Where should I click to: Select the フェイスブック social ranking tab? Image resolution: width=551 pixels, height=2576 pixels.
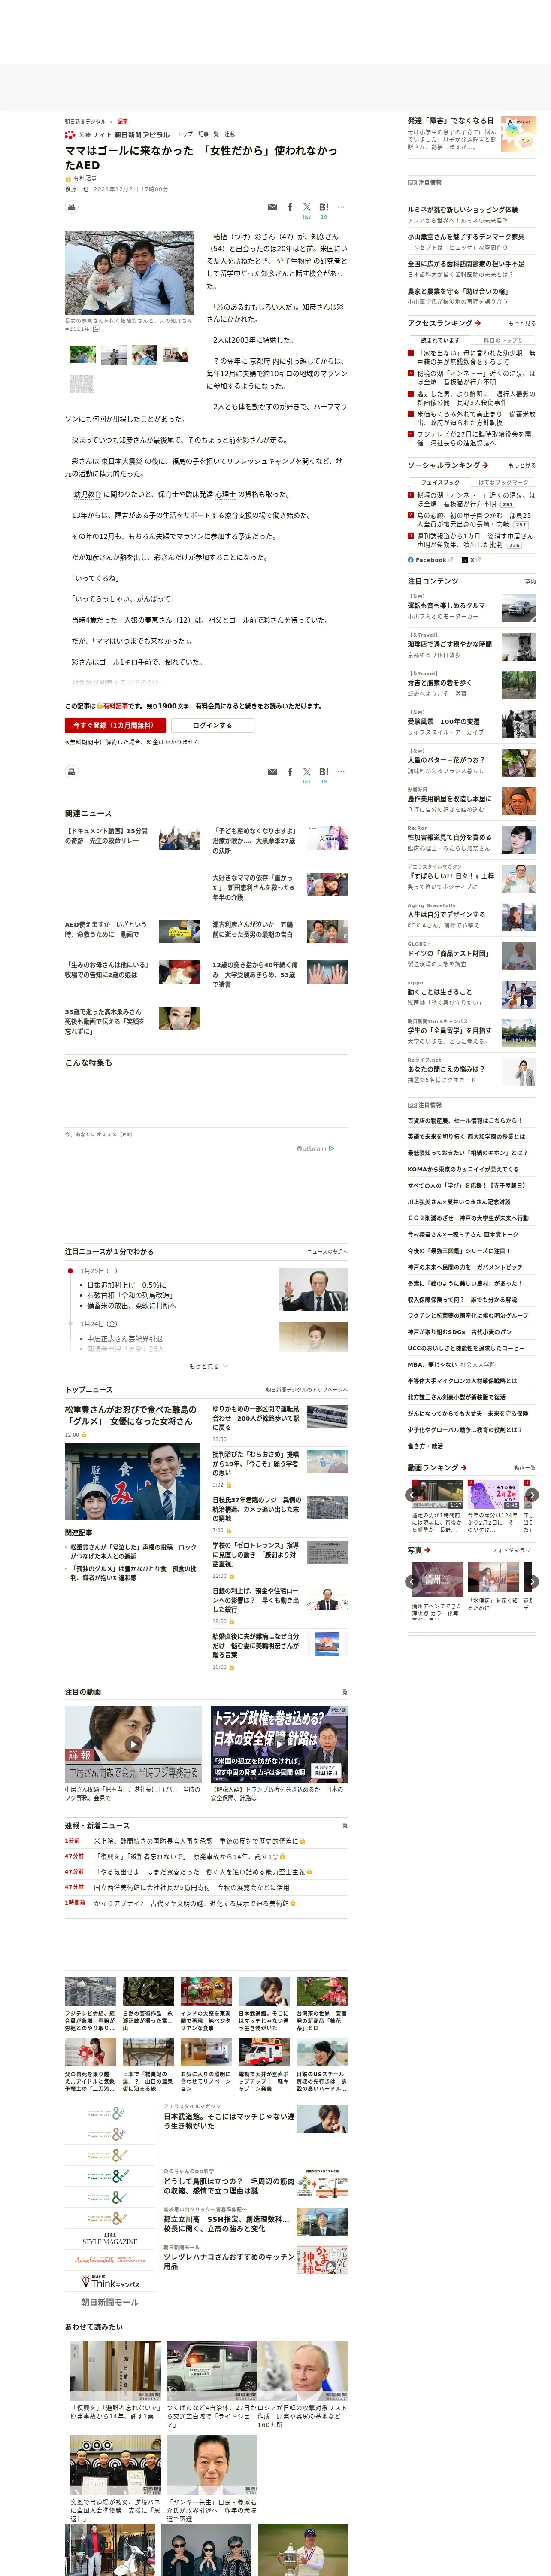point(440,482)
